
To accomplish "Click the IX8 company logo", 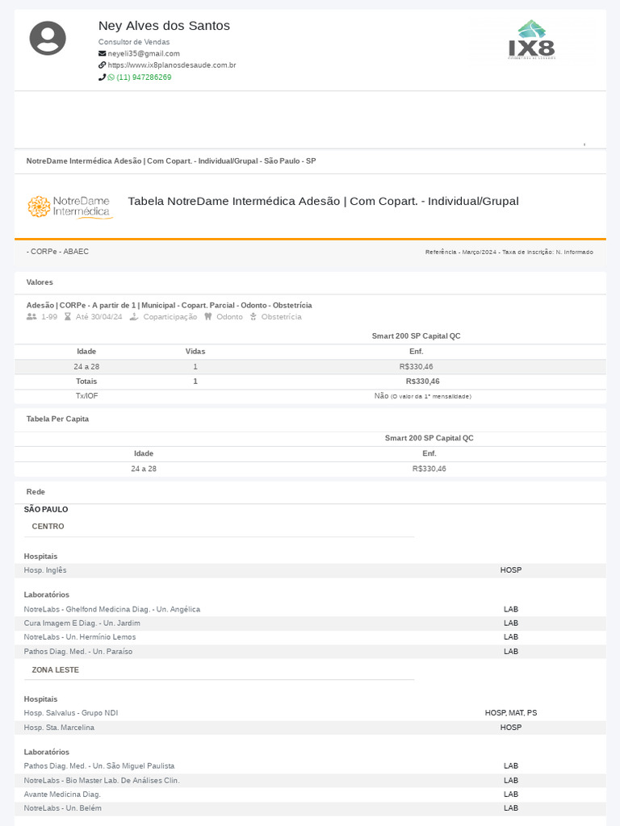I will point(531,40).
